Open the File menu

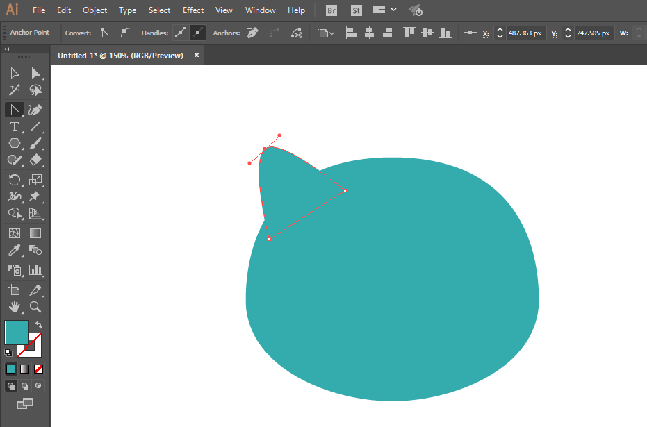tap(39, 10)
